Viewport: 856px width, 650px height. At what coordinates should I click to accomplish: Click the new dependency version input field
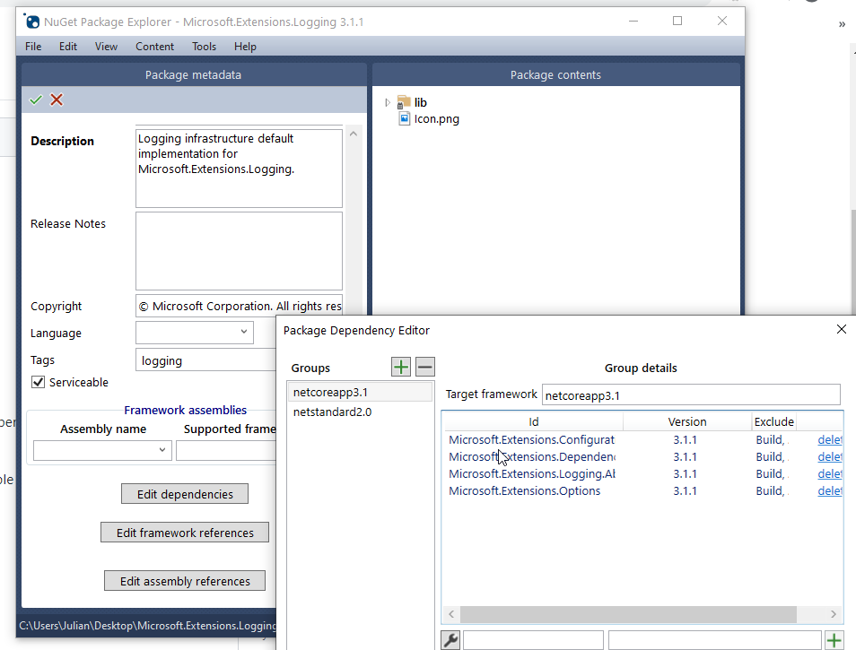pos(714,640)
